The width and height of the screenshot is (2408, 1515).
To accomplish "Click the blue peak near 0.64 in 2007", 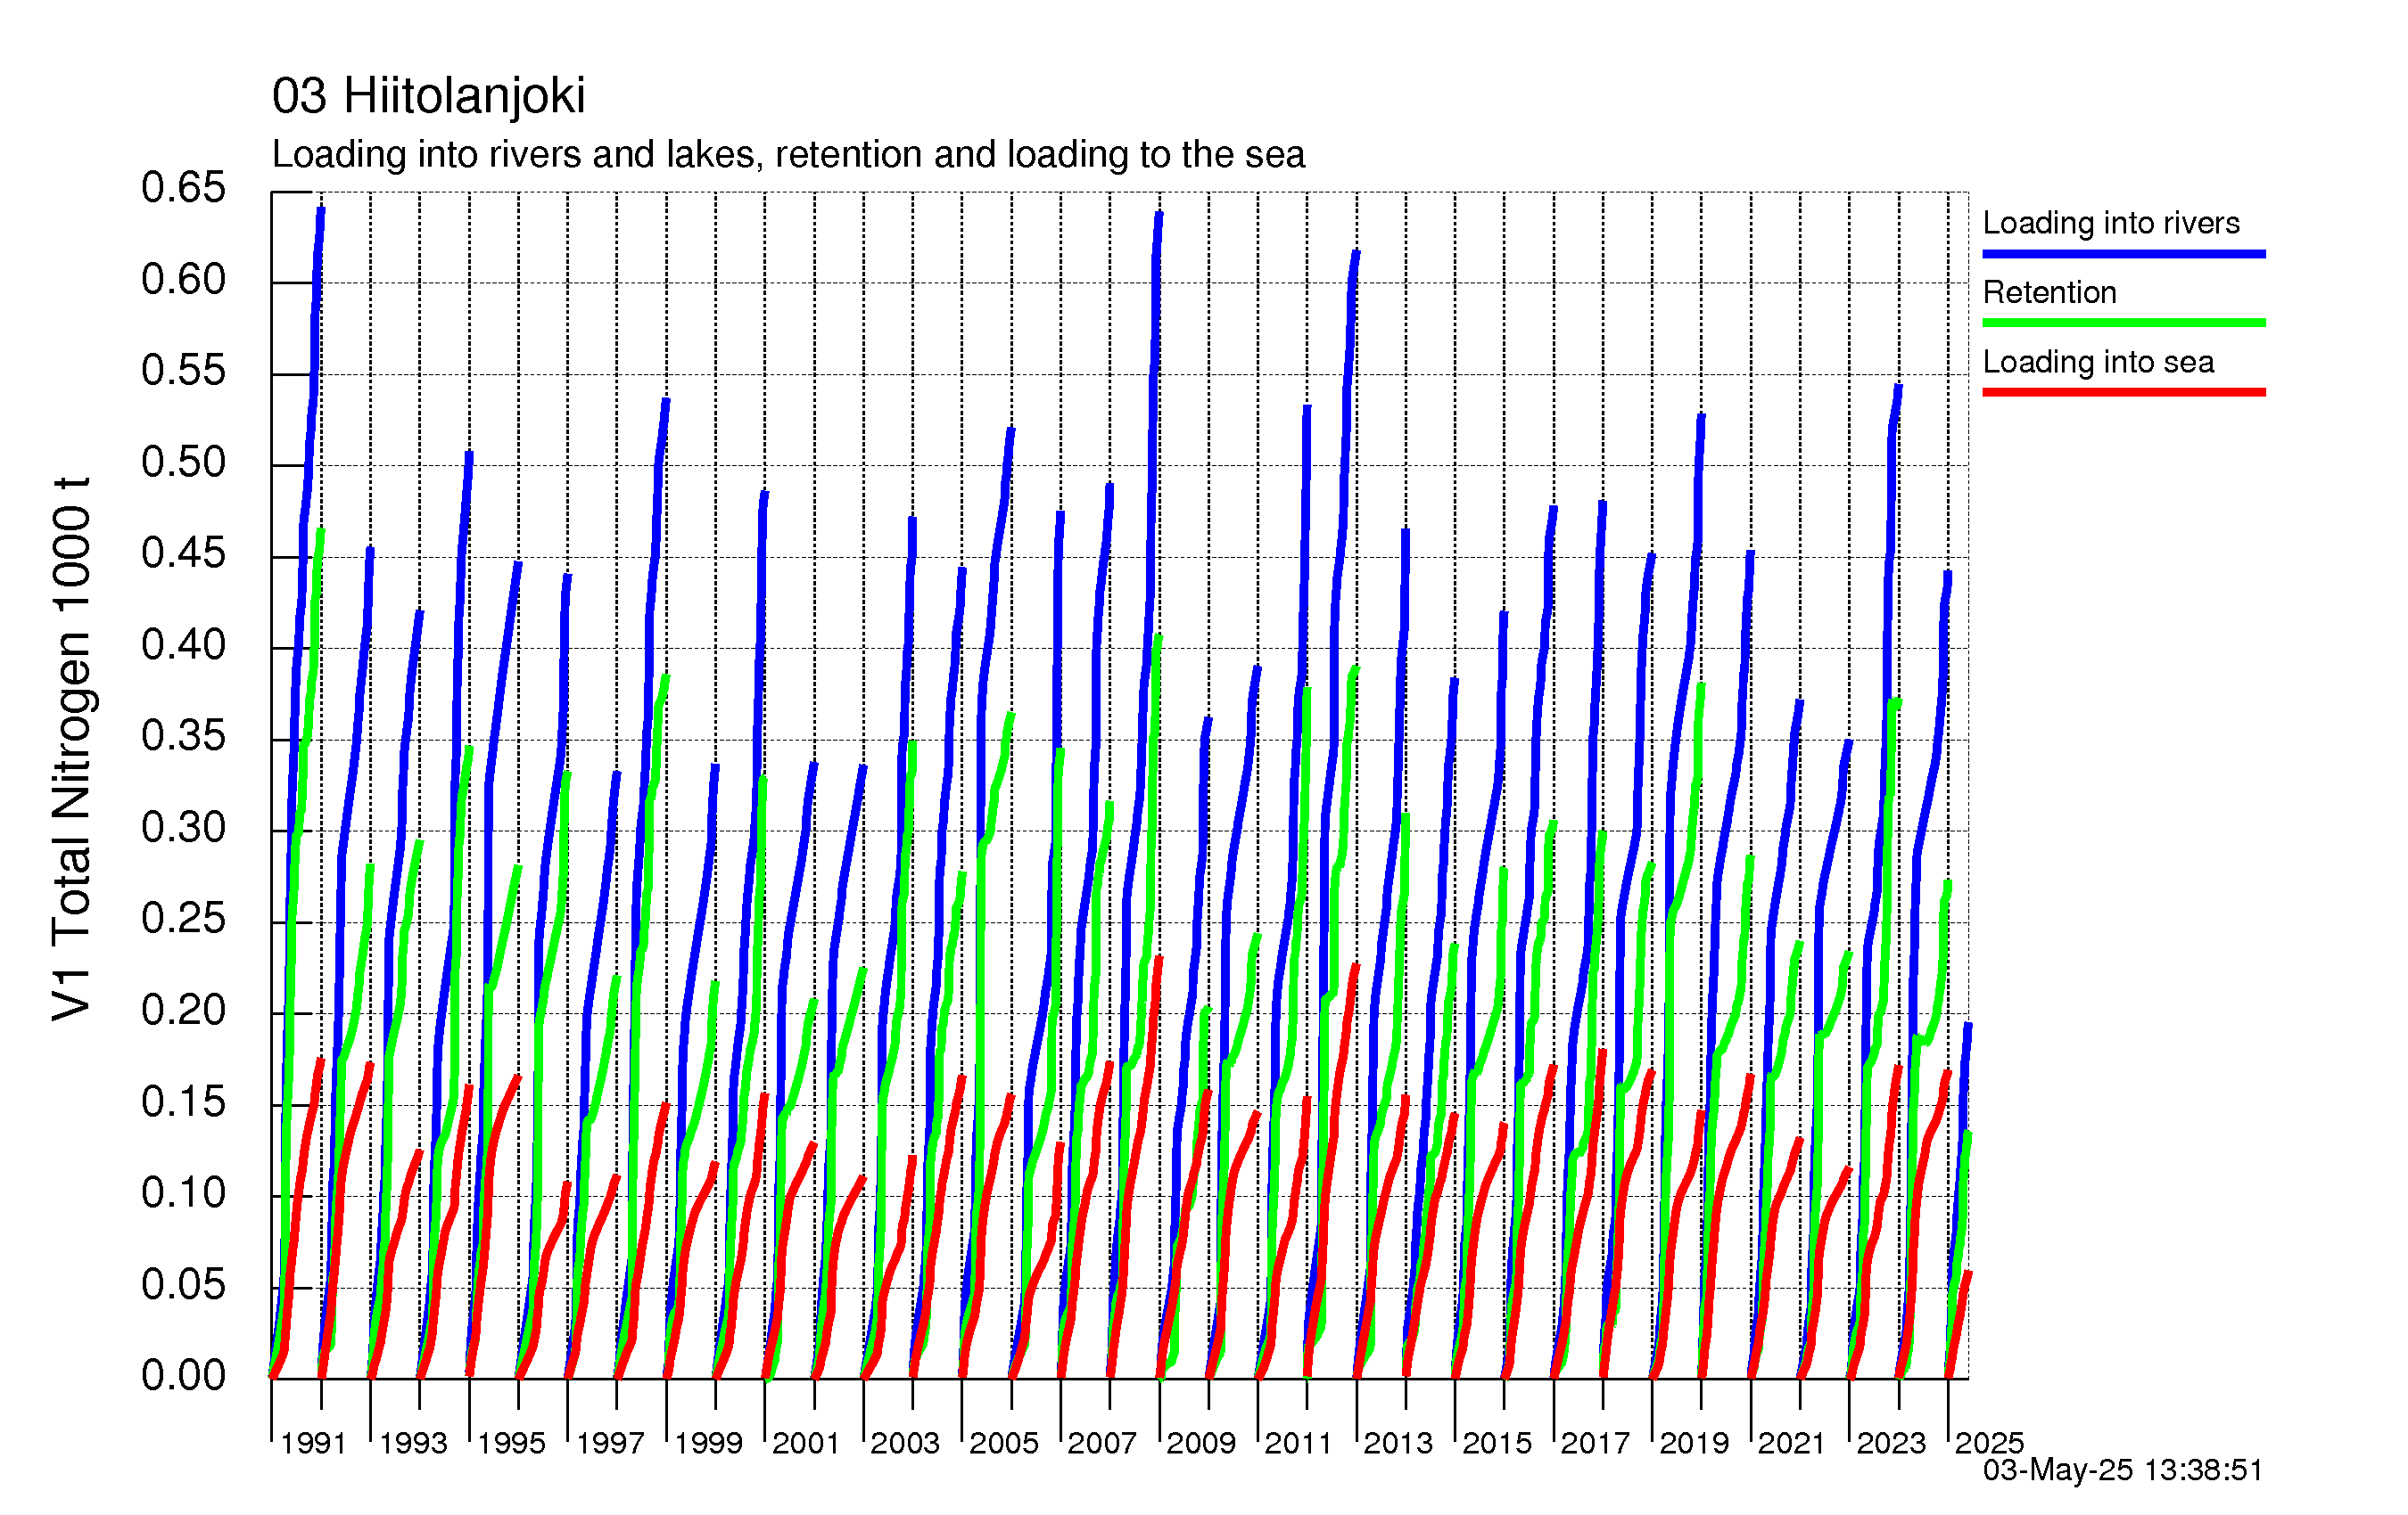I will click(x=1159, y=214).
